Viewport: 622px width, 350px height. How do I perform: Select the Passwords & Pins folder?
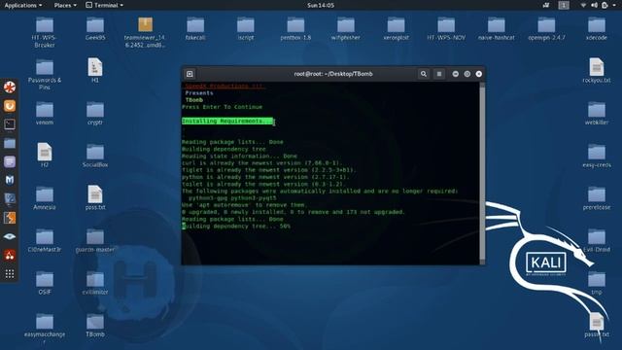[x=45, y=75]
